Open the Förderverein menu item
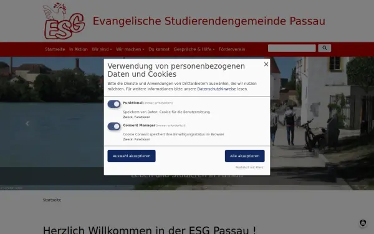374x234 pixels. [x=232, y=49]
